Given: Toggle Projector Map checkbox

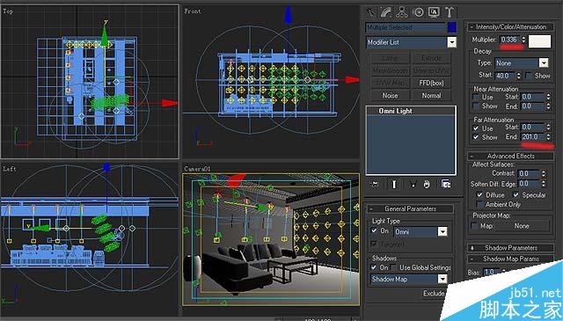Looking at the screenshot, I should click(474, 226).
